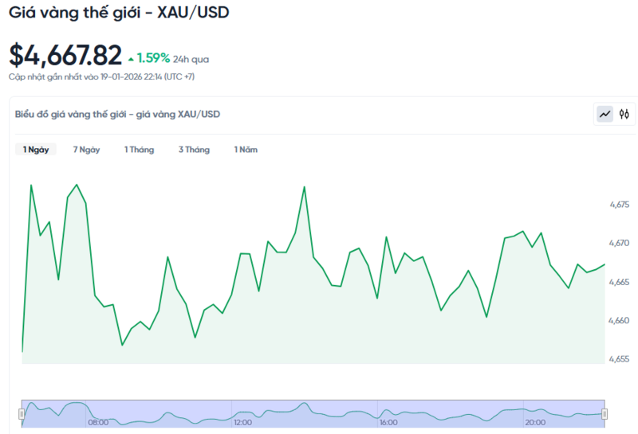Click the 4,675 y-axis label

[x=620, y=205]
